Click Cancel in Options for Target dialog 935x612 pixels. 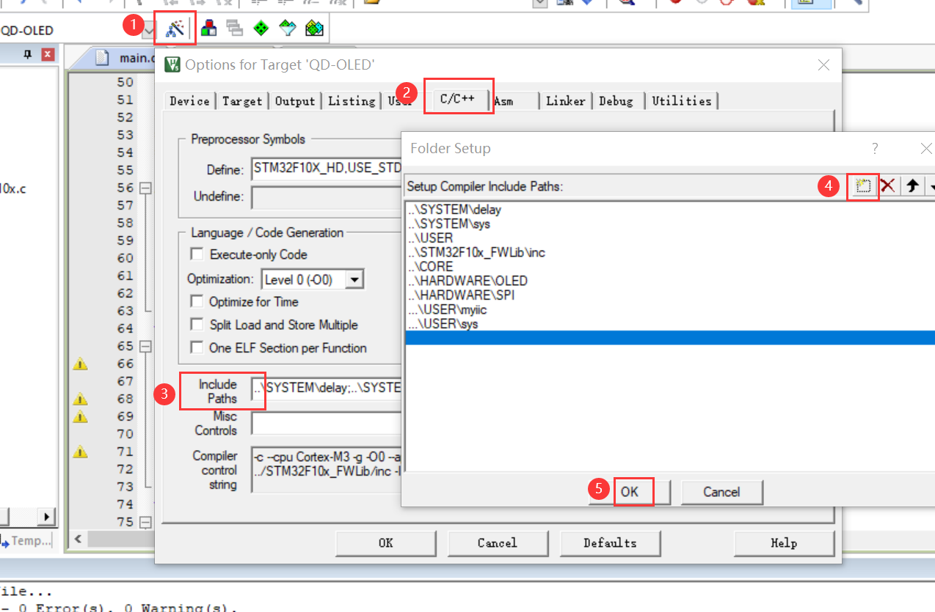pos(497,543)
